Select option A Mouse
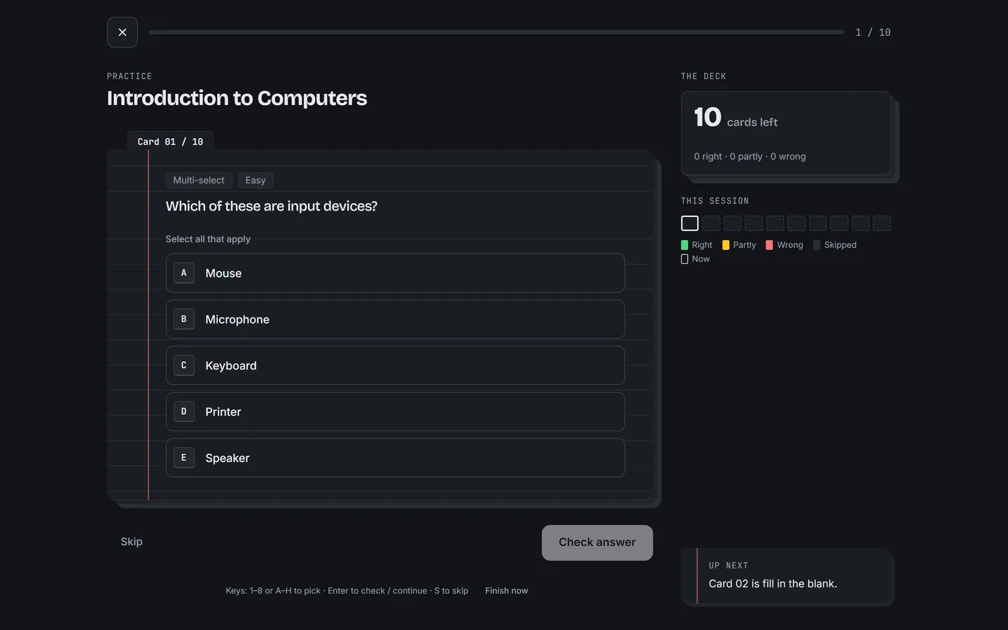 pyautogui.click(x=395, y=273)
